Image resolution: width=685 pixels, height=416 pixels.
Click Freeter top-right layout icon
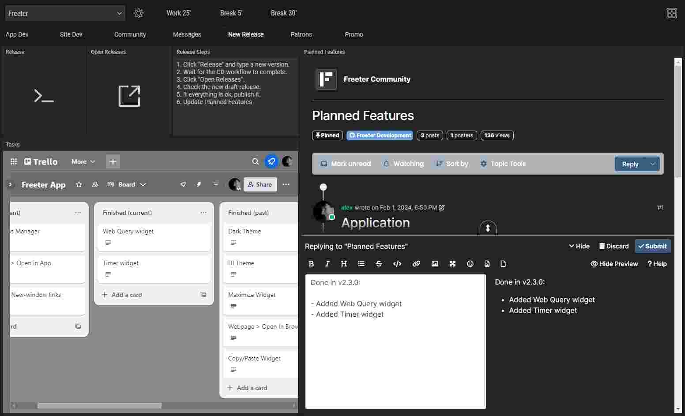click(x=672, y=13)
